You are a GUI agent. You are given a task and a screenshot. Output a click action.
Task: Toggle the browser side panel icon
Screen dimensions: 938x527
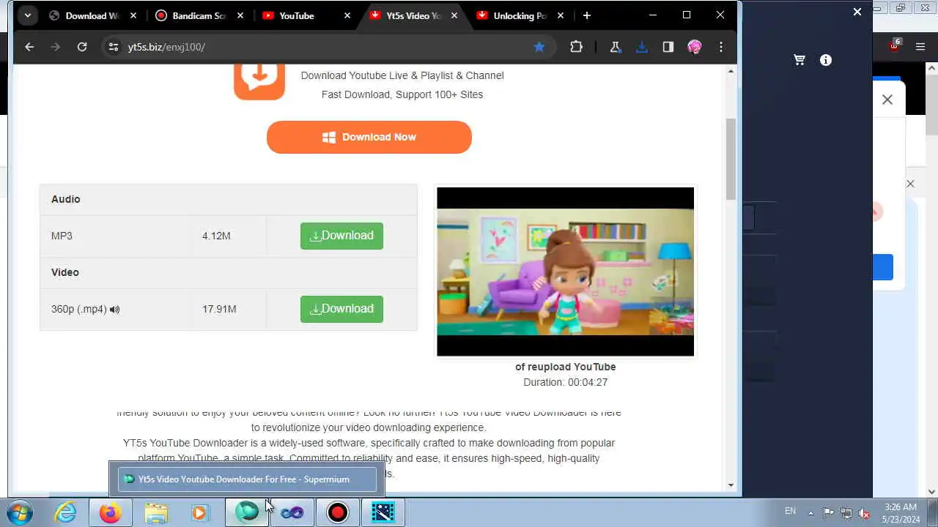coord(668,47)
